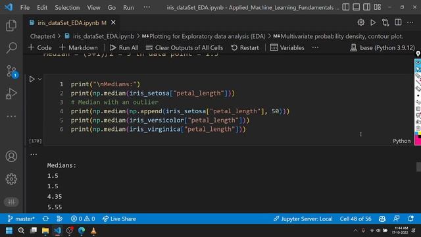Open Windows Start menu
This screenshot has height=237, width=421.
click(9, 230)
